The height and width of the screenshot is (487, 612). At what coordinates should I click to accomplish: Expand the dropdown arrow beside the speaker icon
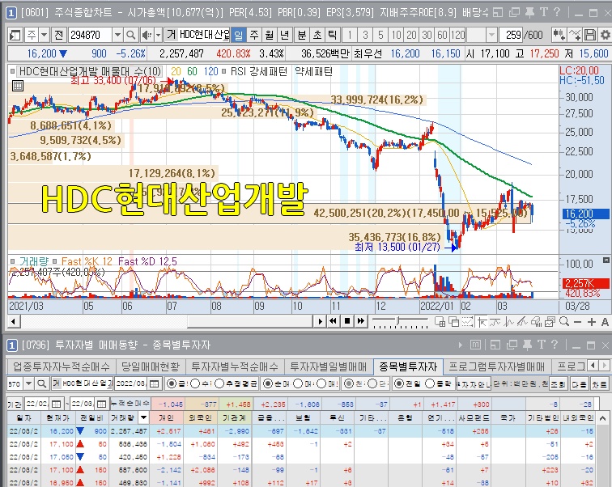[x=158, y=35]
